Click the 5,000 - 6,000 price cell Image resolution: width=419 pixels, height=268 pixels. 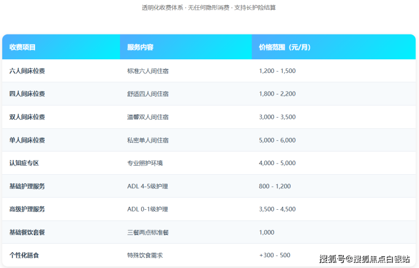(277, 140)
